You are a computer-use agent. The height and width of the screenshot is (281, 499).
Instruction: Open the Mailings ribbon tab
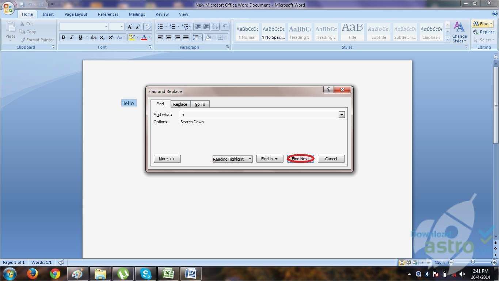(137, 14)
